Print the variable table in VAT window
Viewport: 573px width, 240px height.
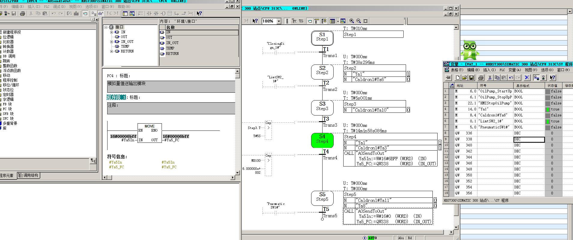point(481,78)
